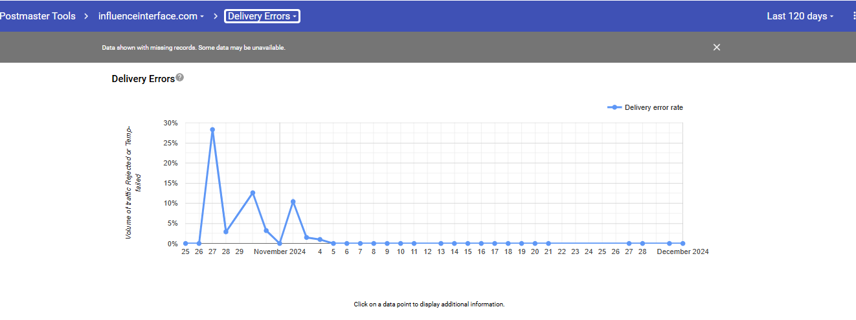Screen dimensions: 856x320
Task: Click the November 27 data point
Action: (629, 244)
